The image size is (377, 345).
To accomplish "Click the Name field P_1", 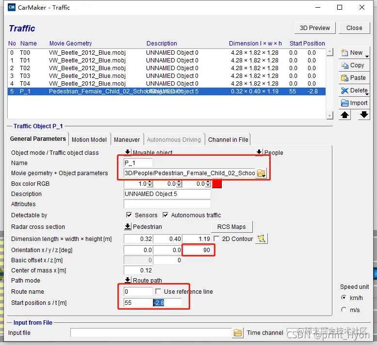I will 138,163.
